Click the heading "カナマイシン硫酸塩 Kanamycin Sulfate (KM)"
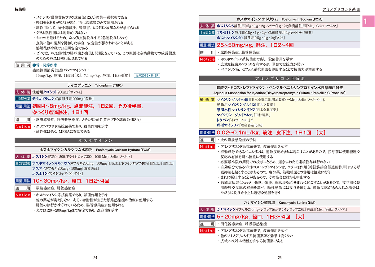Image resolution: width=375 pixels, height=267 pixels. click(280, 202)
